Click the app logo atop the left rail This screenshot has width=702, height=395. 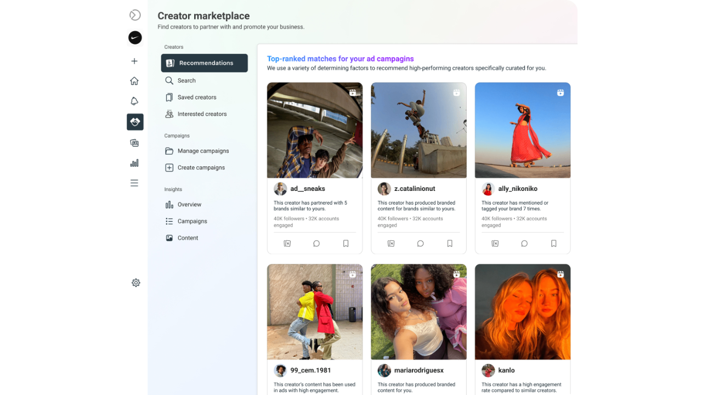click(x=135, y=15)
